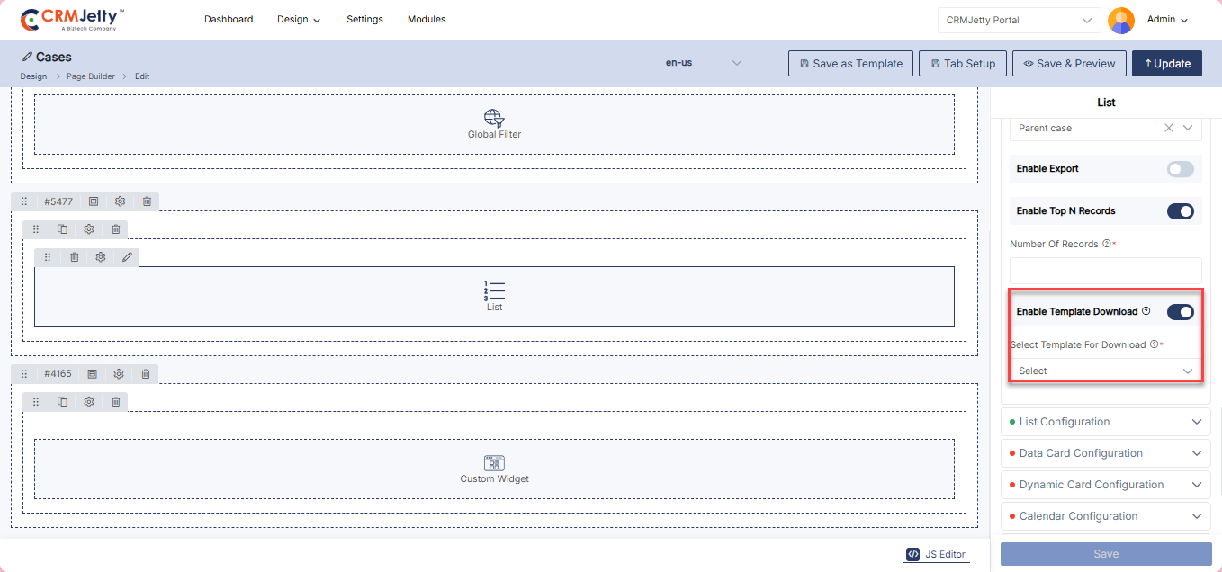Open the en-us language dropdown
The height and width of the screenshot is (572, 1222).
tap(706, 63)
